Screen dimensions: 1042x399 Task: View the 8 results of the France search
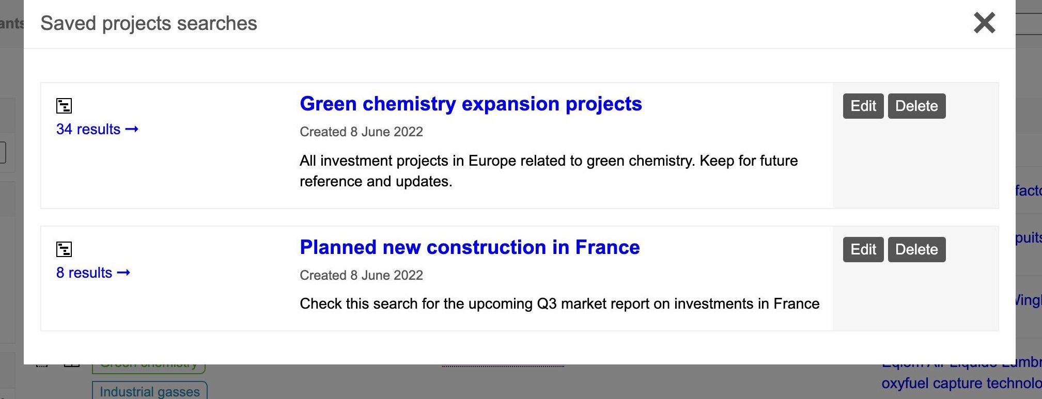pos(84,273)
